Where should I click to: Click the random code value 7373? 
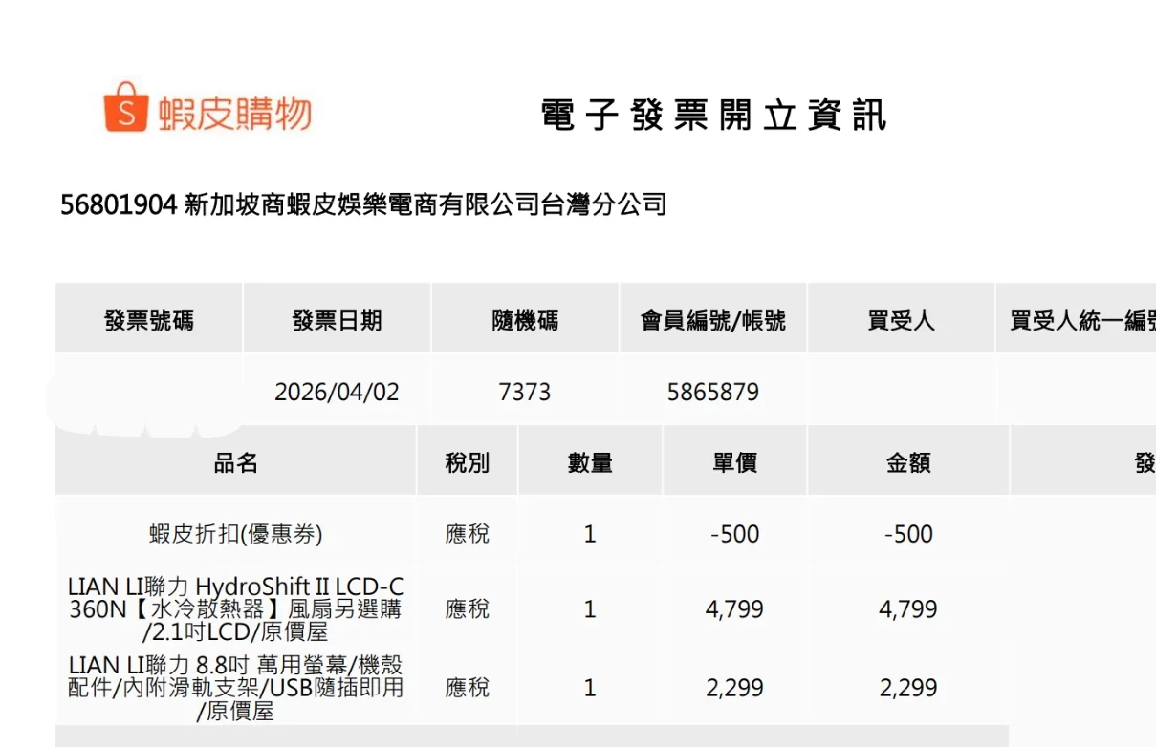(x=525, y=392)
